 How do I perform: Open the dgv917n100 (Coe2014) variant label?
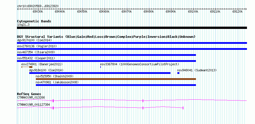tap(34, 40)
